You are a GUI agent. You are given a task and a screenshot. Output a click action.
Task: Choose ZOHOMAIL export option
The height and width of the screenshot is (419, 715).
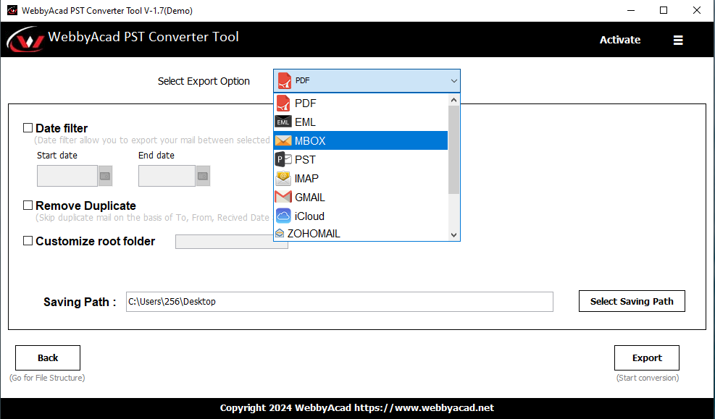[x=361, y=233]
